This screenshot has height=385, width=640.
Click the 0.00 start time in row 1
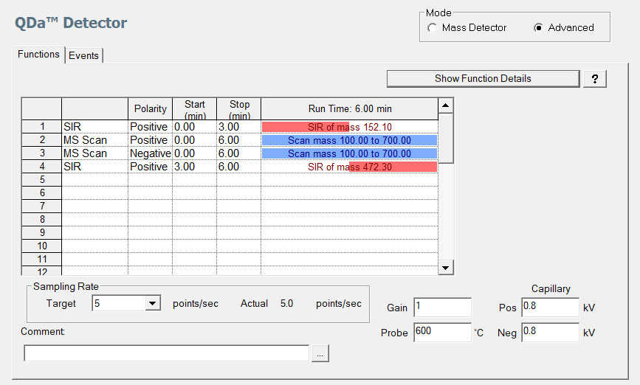click(x=194, y=127)
